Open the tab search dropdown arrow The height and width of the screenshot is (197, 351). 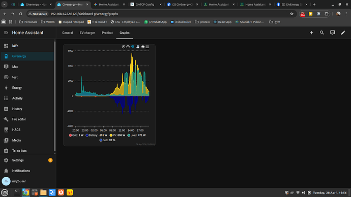pos(4,5)
